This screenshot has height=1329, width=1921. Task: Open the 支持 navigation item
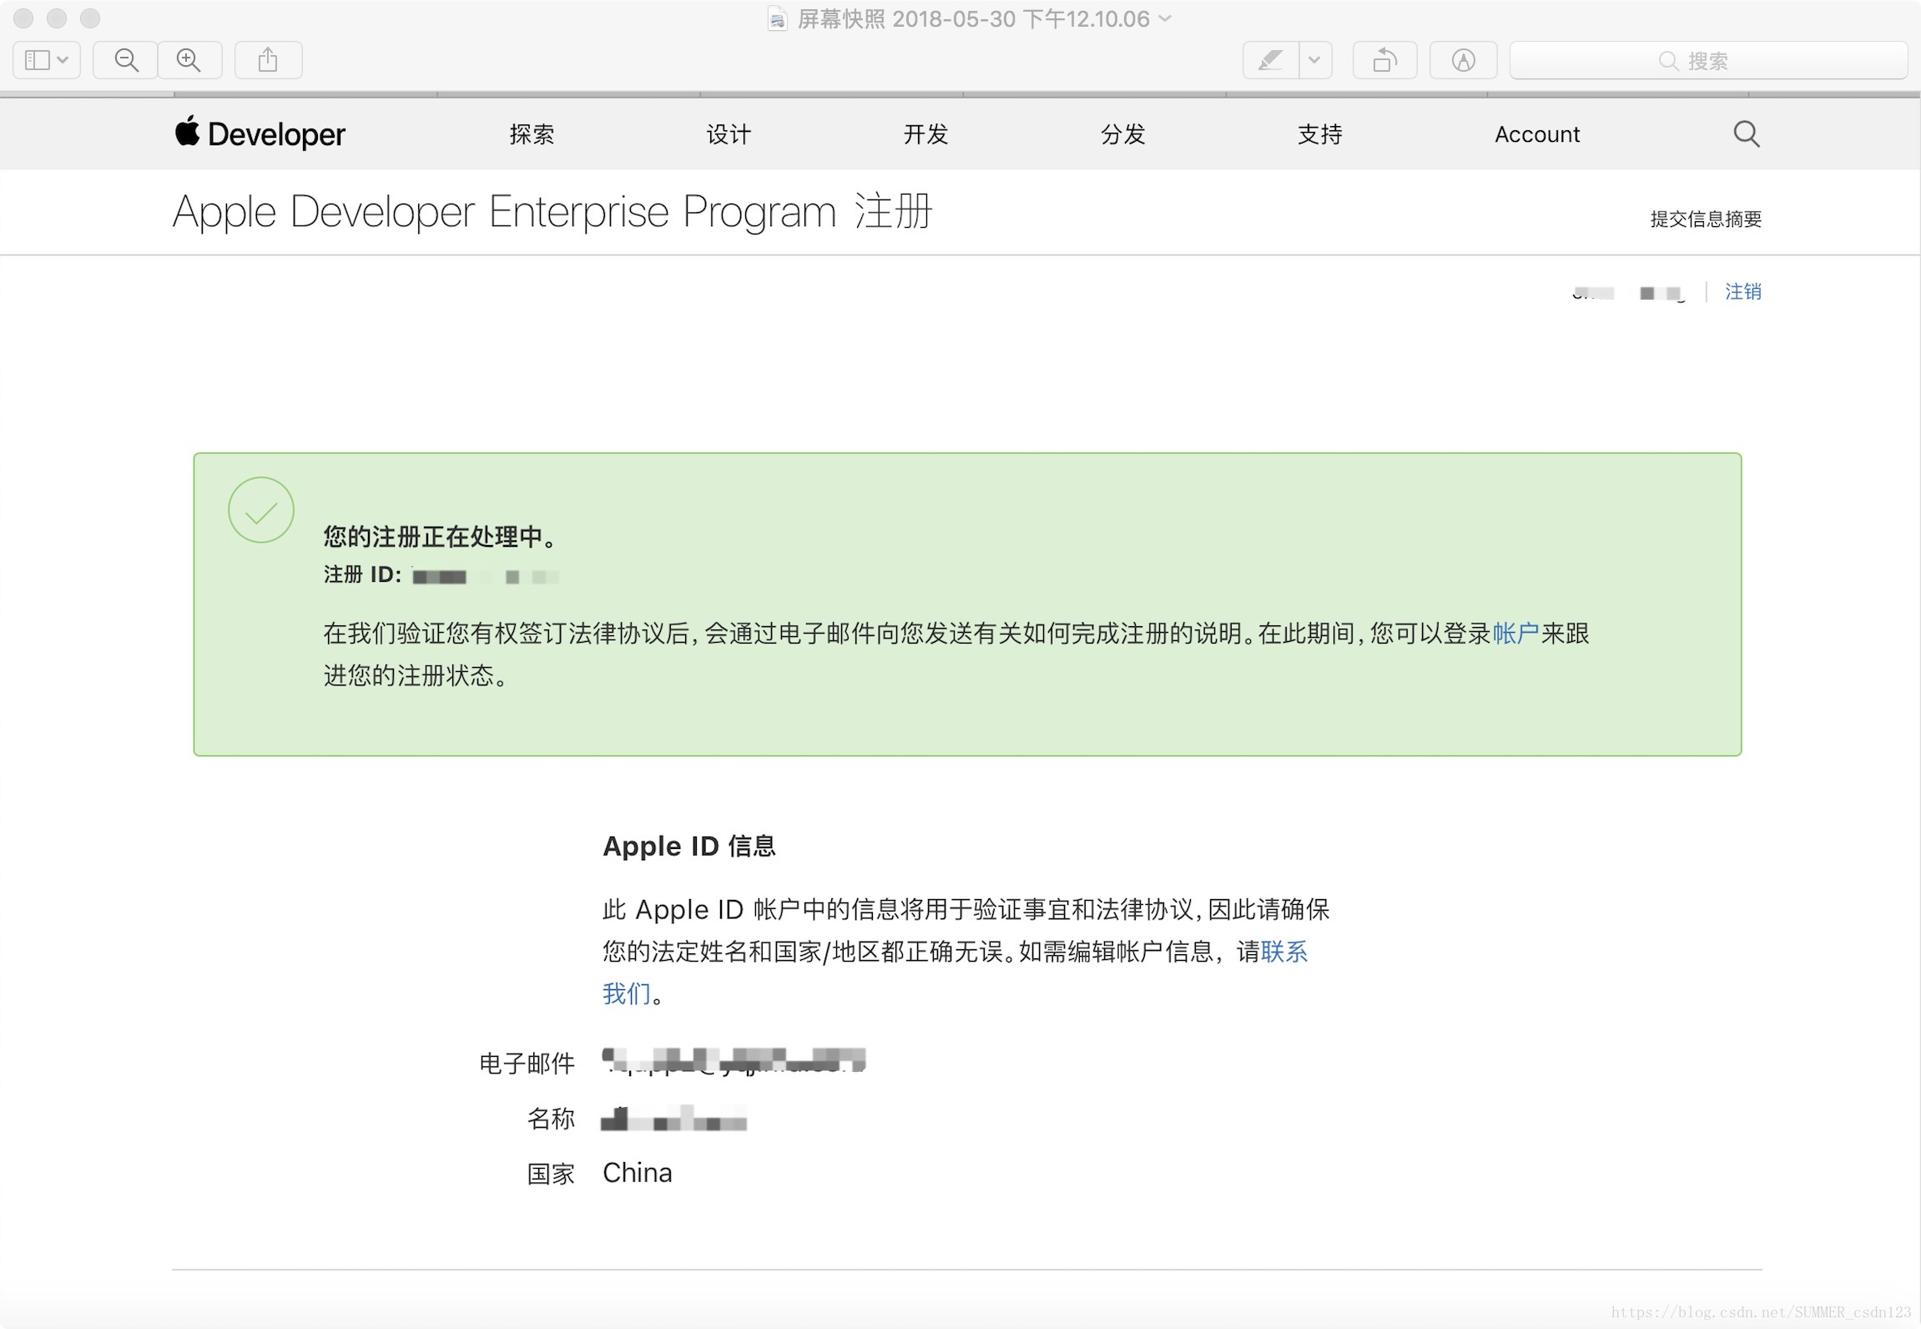1319,134
